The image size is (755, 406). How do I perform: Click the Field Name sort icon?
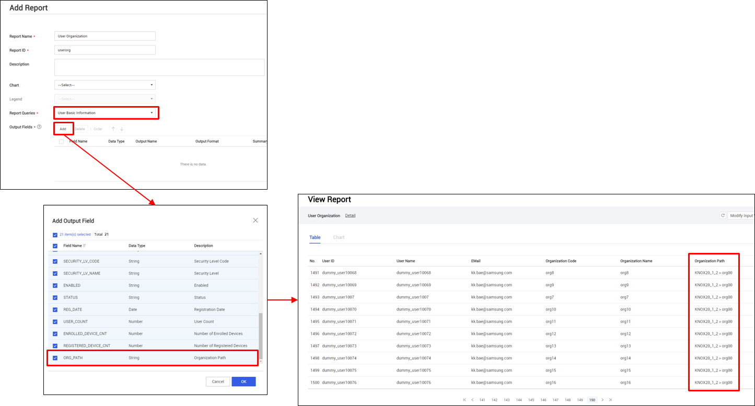click(x=85, y=246)
